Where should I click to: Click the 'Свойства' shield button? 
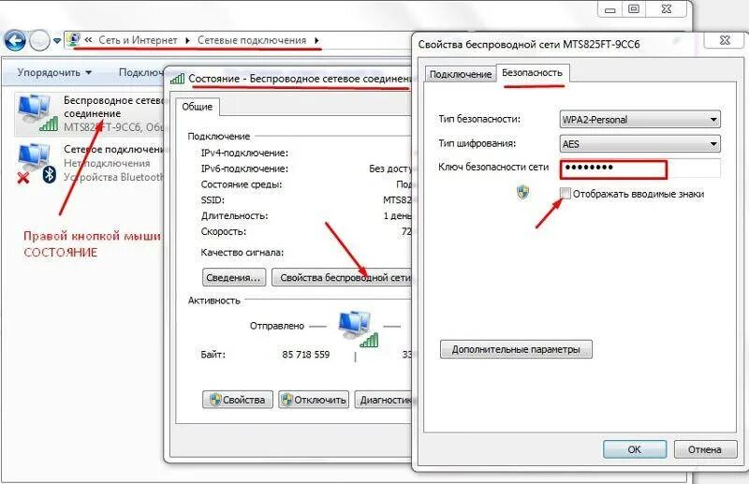[238, 400]
